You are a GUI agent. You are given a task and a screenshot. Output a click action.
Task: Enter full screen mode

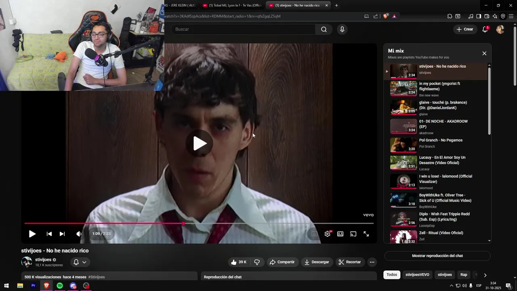coord(366,234)
